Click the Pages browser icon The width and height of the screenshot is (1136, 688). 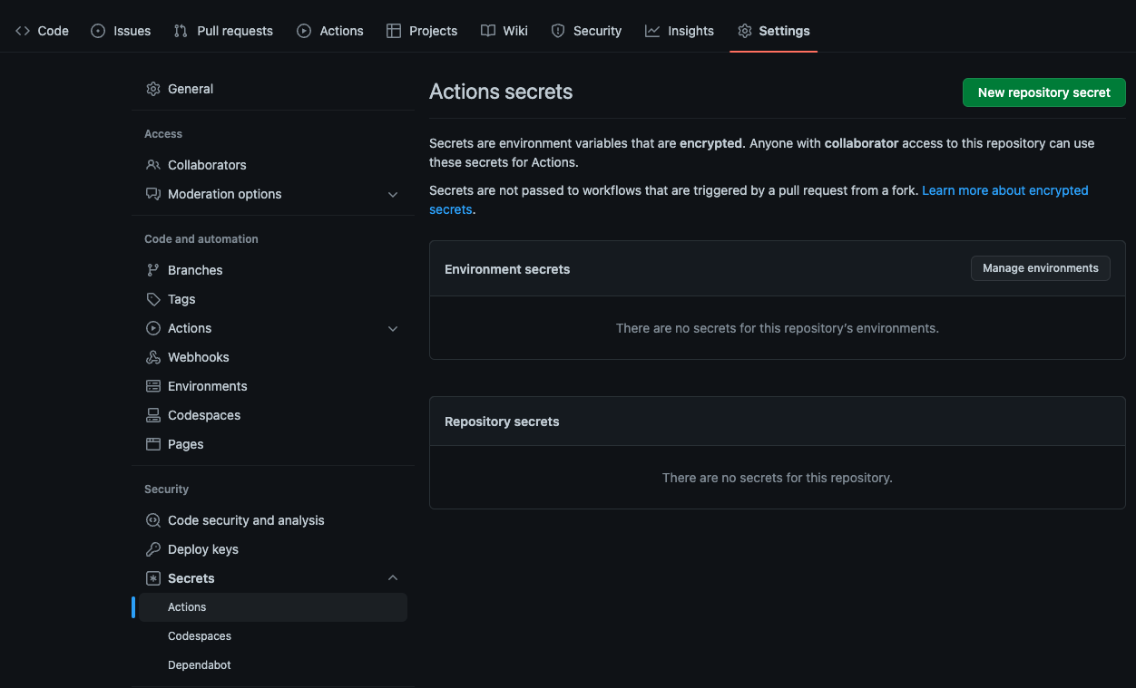pos(153,444)
